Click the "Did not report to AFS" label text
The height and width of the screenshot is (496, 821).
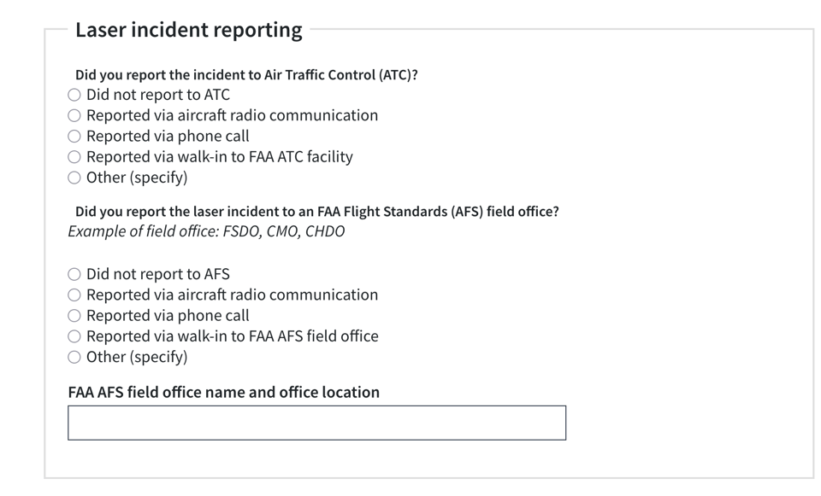tap(157, 274)
